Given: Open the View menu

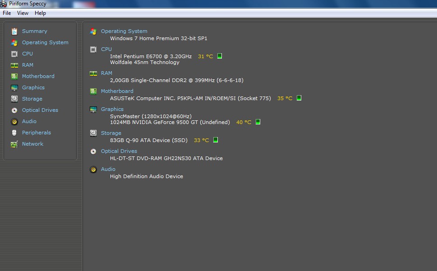Looking at the screenshot, I should pos(23,13).
